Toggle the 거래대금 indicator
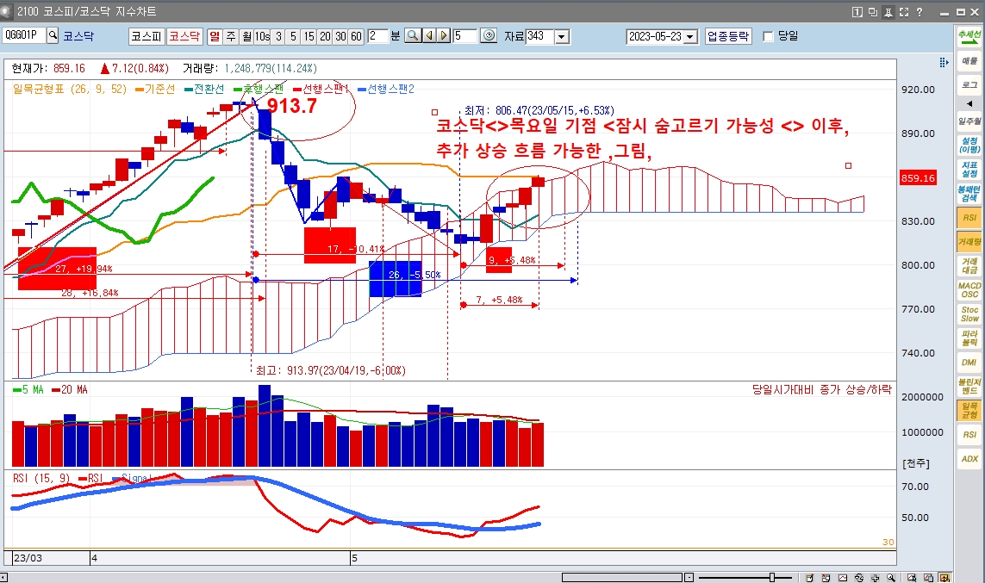Screen dimensions: 985x583 pos(969,265)
